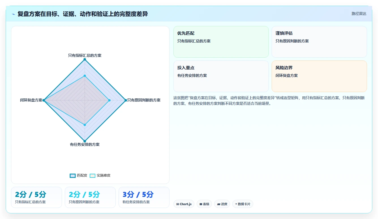Open the 投入重点 card
This screenshot has width=378, height=219.
point(221,76)
